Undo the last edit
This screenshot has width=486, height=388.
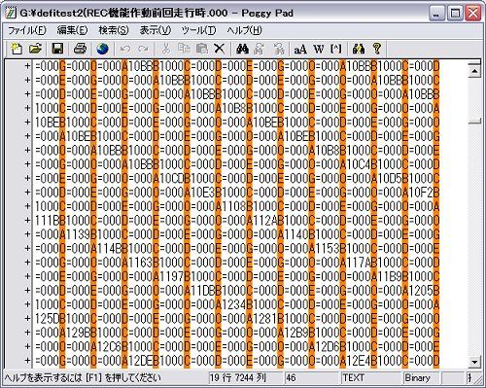point(125,49)
